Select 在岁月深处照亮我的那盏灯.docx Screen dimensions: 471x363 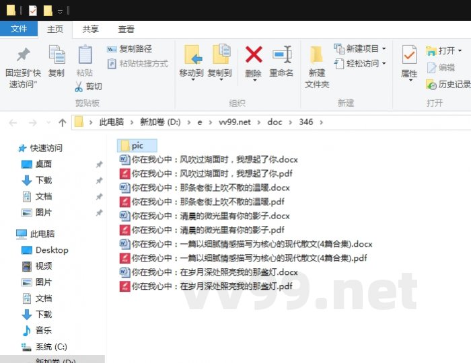pos(209,272)
